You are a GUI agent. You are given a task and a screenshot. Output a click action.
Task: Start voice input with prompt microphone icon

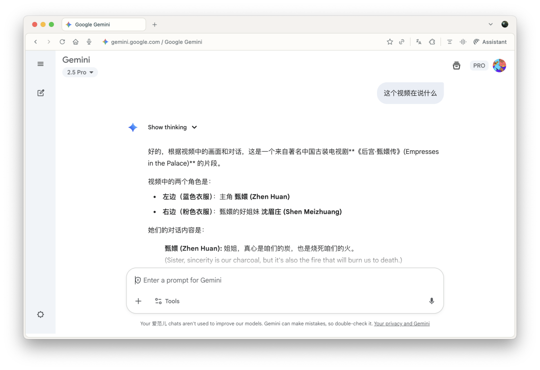[431, 301]
